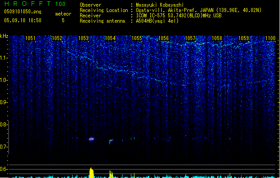
Task: Click the tallest yellow signal-strength bar
Action: [x=91, y=173]
